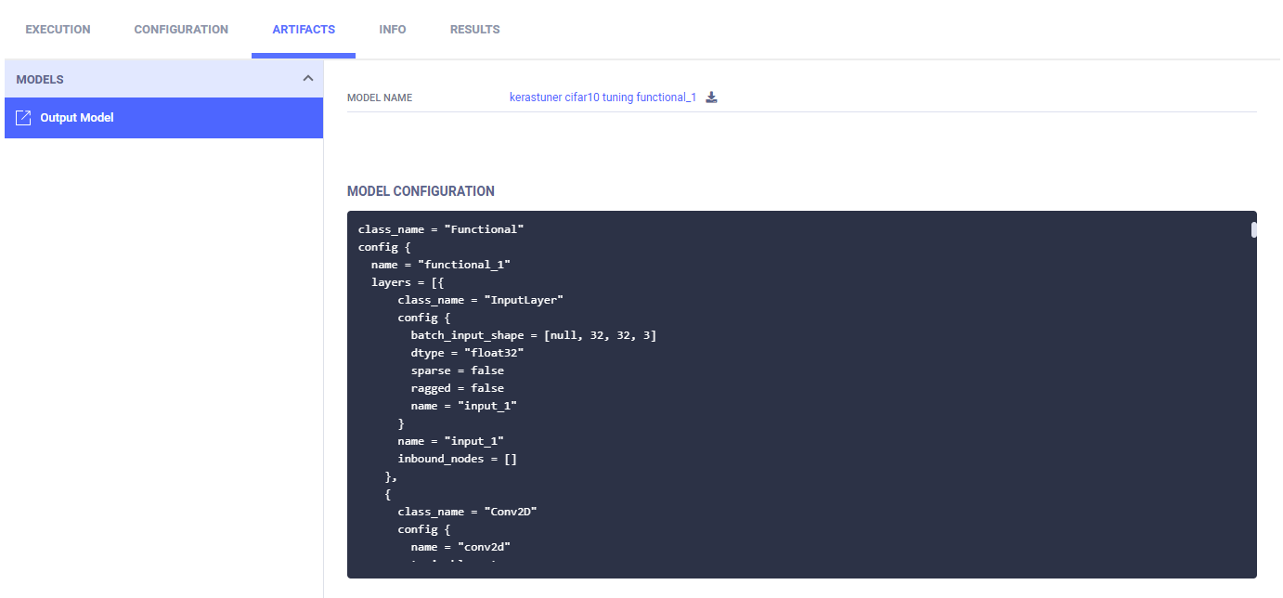The height and width of the screenshot is (598, 1283).
Task: Go to the Info tab
Action: [393, 30]
